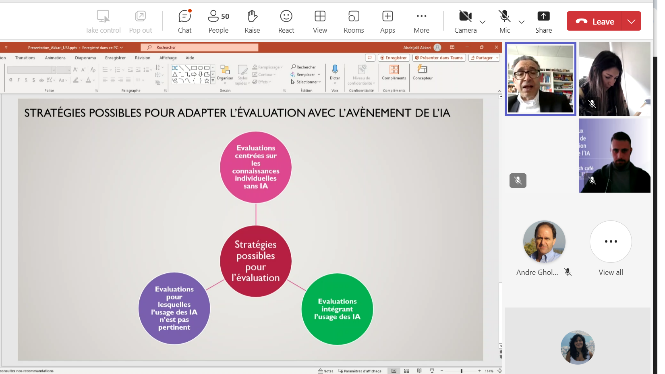Image resolution: width=665 pixels, height=374 pixels.
Task: Open the Diaporama ribbon tab
Action: click(x=85, y=58)
